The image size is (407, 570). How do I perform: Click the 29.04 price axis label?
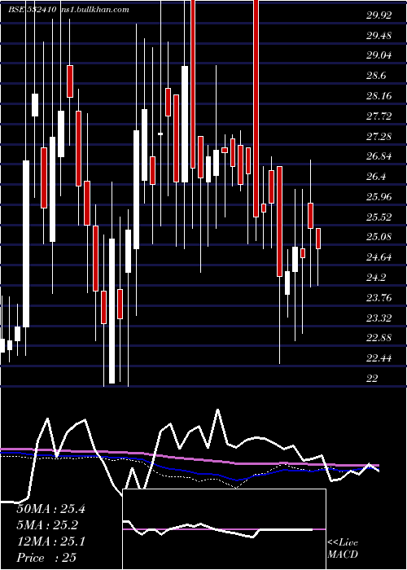(x=379, y=55)
